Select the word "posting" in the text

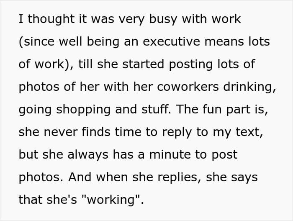pos(190,65)
